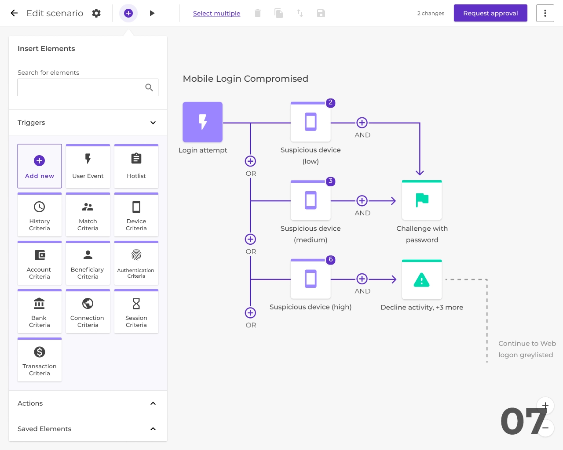Select the User Event trigger
The width and height of the screenshot is (563, 450).
point(88,166)
